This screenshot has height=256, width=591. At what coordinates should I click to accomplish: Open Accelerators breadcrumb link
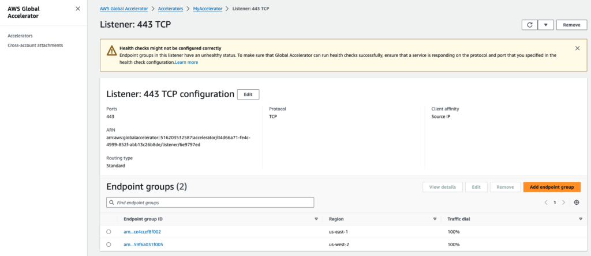171,8
